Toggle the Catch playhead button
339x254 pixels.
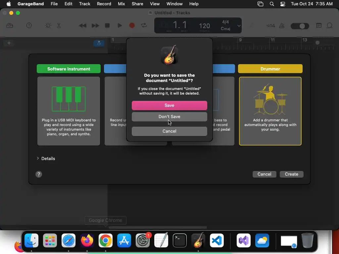pyautogui.click(x=99, y=43)
